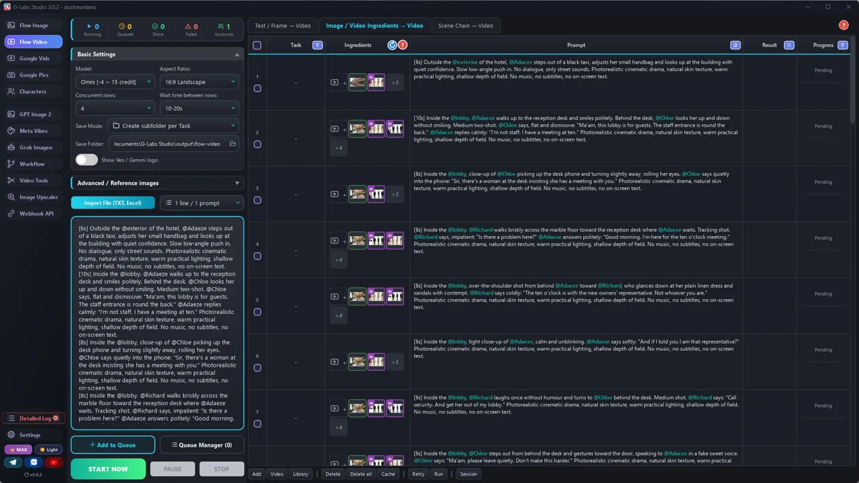859x483 pixels.
Task: Select the checkbox for row 1
Action: point(257,89)
